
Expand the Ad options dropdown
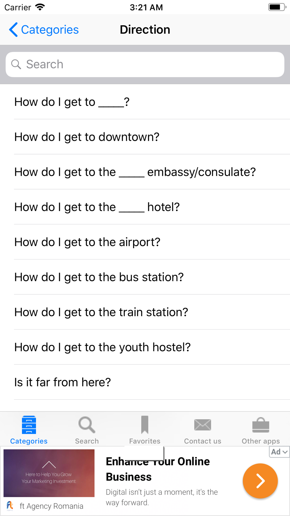[279, 452]
